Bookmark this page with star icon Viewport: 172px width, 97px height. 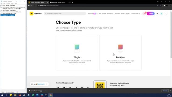tap(161, 5)
